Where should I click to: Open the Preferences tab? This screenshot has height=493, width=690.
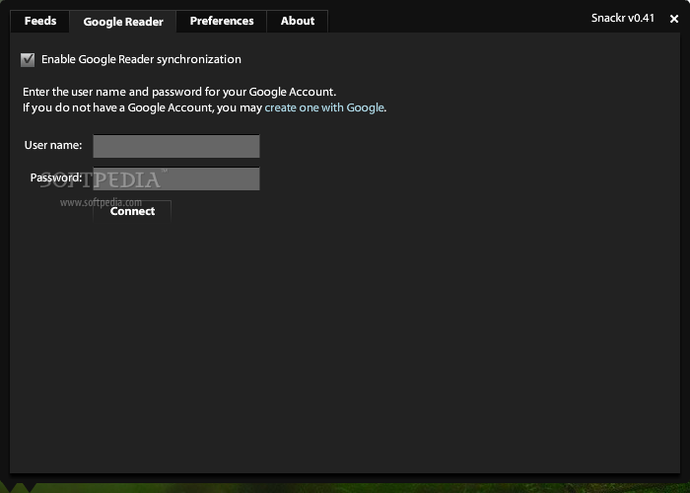pos(222,21)
